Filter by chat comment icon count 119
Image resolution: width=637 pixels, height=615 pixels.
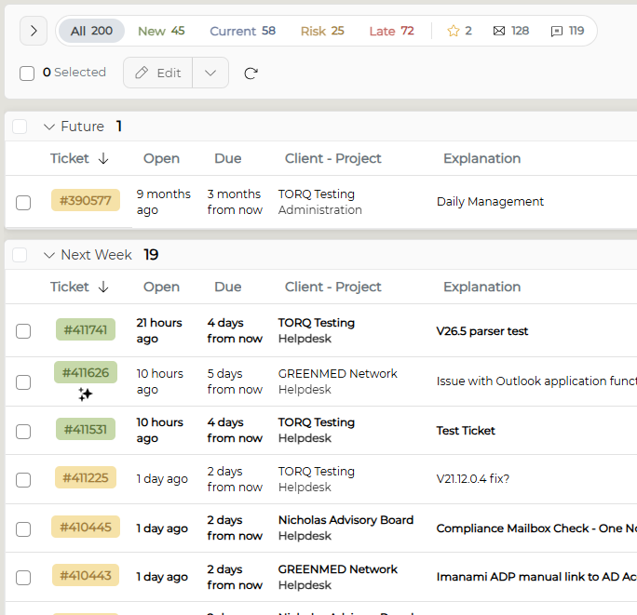pyautogui.click(x=557, y=32)
